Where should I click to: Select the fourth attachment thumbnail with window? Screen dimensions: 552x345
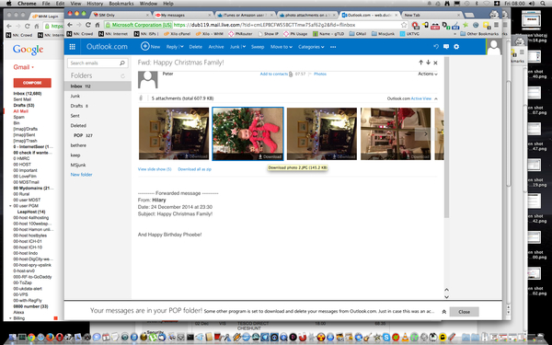(x=396, y=133)
